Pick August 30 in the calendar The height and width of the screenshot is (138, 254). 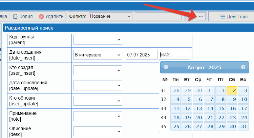[x=232, y=126]
